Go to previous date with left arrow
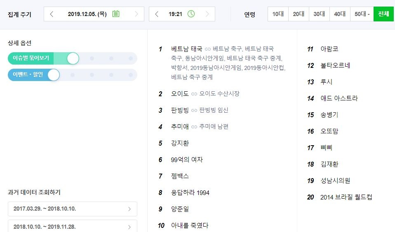 tap(52, 14)
